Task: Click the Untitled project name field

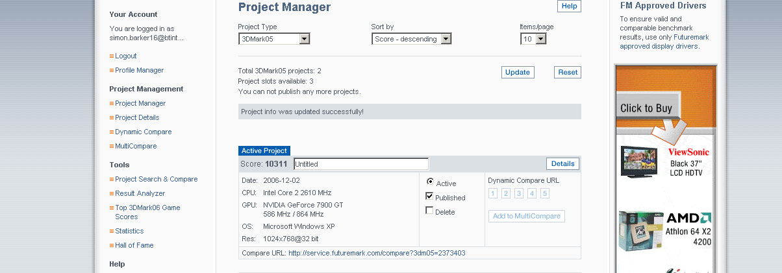Action: tap(361, 164)
